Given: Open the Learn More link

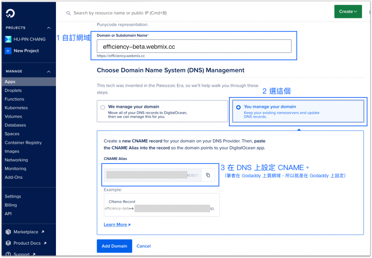Looking at the screenshot, I should pos(117,225).
